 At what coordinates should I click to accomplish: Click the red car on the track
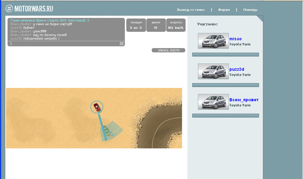click(97, 107)
